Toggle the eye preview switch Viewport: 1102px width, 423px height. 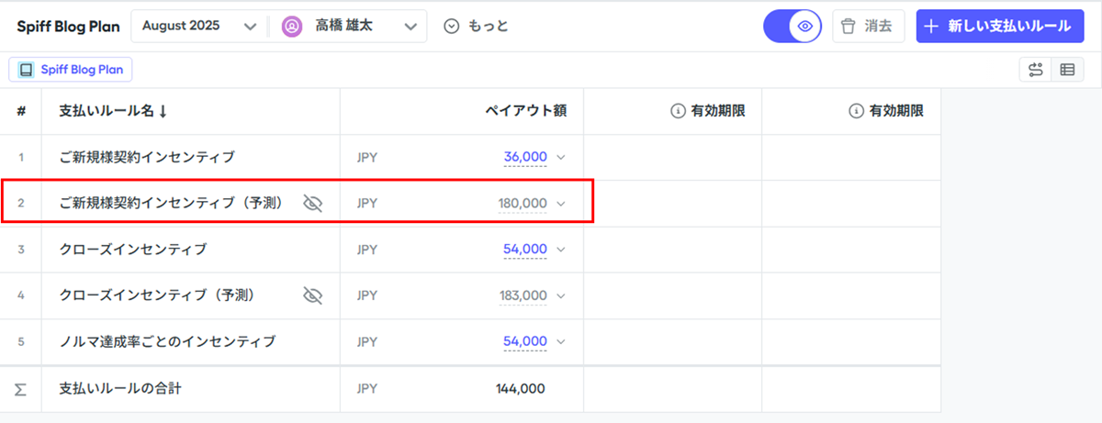[x=793, y=26]
